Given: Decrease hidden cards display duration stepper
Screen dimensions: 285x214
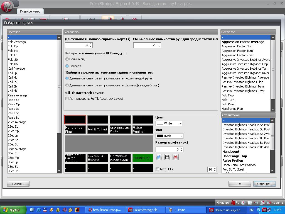Looking at the screenshot, I should tap(91, 46).
